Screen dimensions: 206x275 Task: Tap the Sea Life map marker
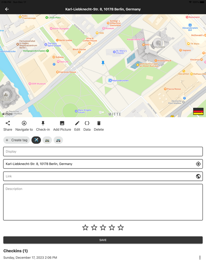point(58,62)
